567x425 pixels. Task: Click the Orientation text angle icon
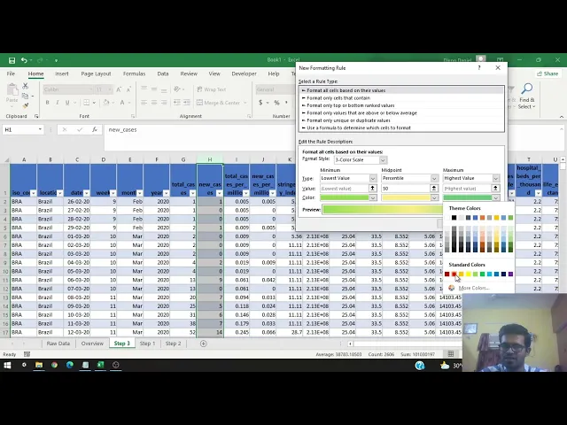[177, 89]
